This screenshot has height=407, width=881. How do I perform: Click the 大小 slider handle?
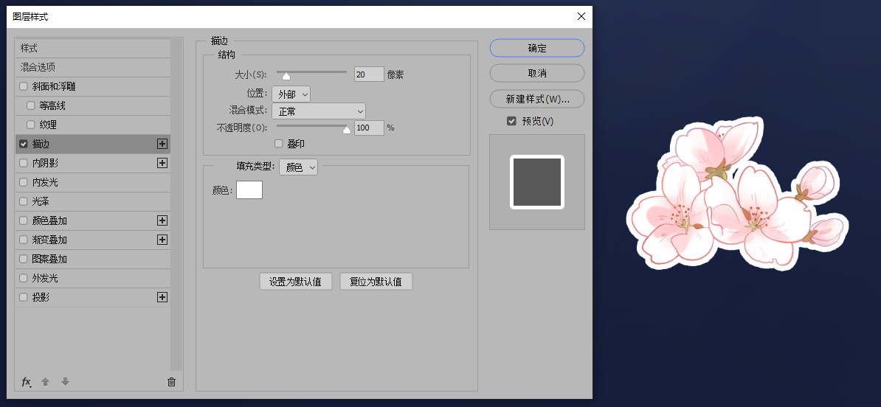286,76
